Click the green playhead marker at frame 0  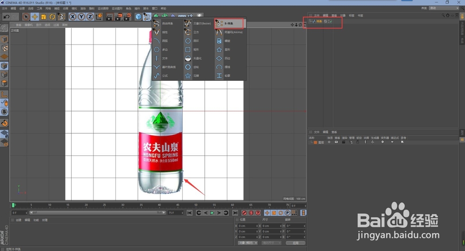13,205
